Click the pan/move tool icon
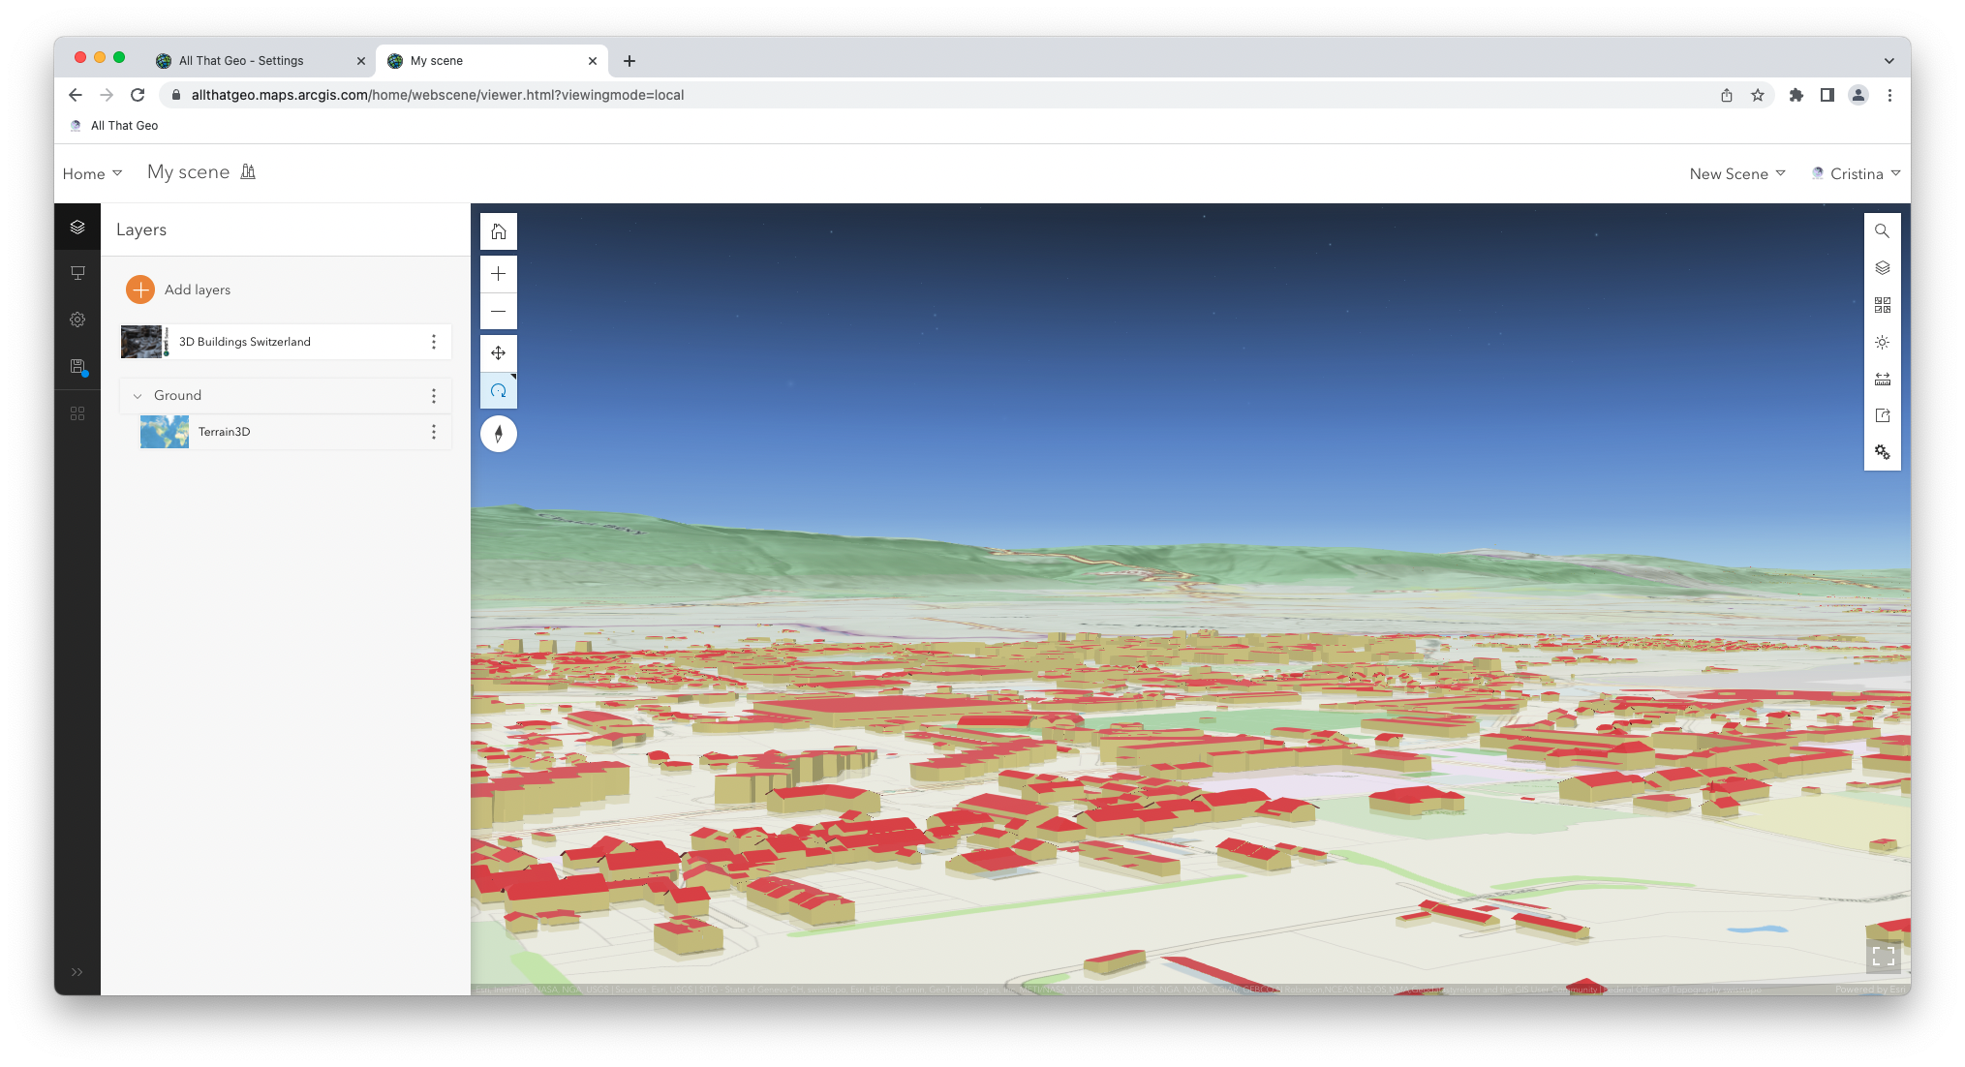 click(x=498, y=352)
